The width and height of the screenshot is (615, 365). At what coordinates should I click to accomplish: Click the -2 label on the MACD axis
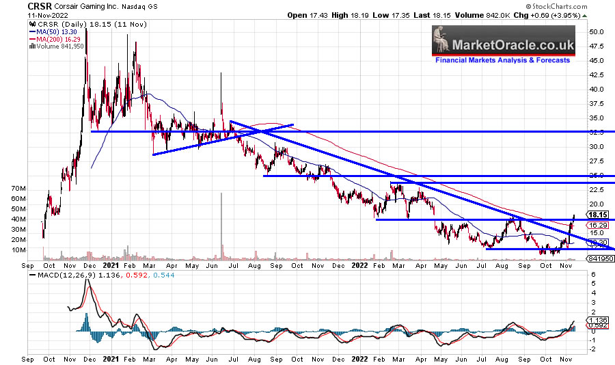(x=593, y=349)
